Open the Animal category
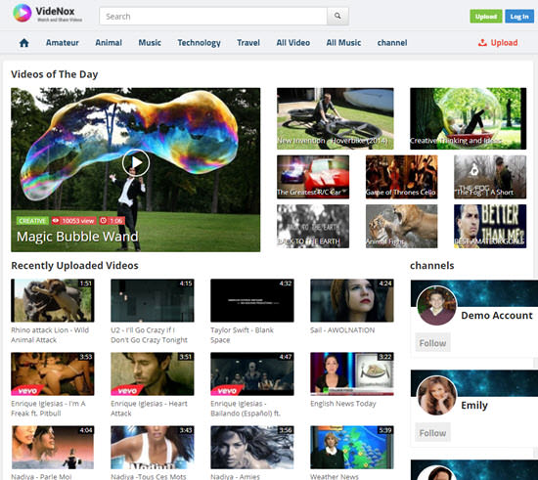Image resolution: width=538 pixels, height=480 pixels. click(109, 43)
